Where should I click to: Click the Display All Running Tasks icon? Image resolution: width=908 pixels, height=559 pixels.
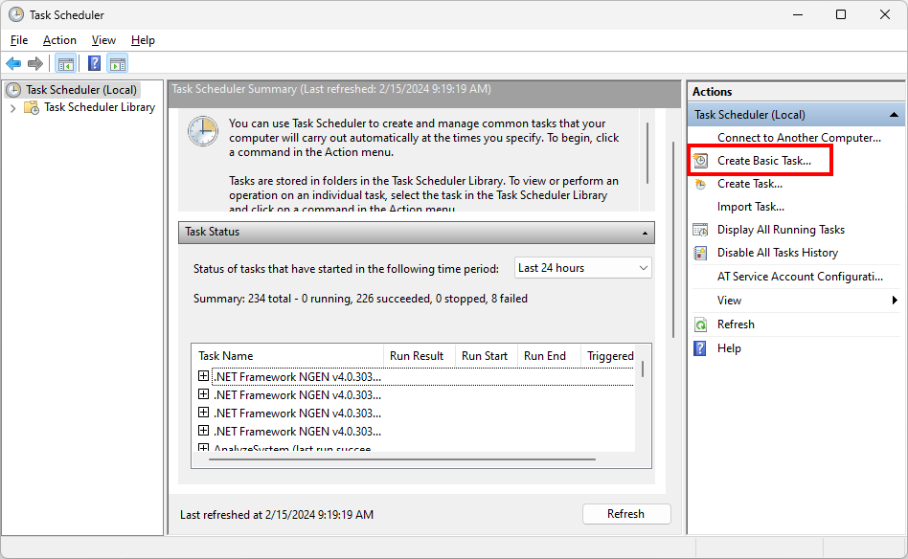click(701, 230)
